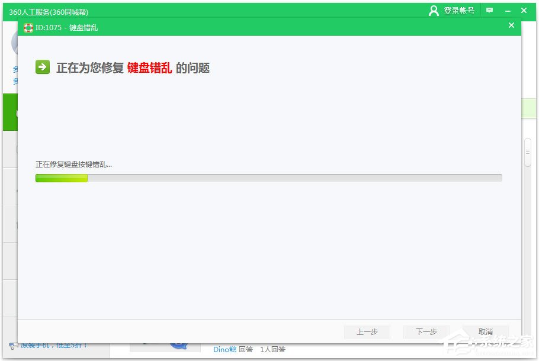This screenshot has width=539, height=361.
Task: Open Dino懯 answerer profile link
Action: pyautogui.click(x=224, y=349)
